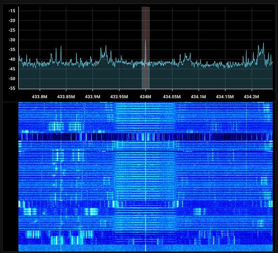Click the -20 dB level axis label
Viewport: 278px width, 253px height.
click(x=12, y=21)
